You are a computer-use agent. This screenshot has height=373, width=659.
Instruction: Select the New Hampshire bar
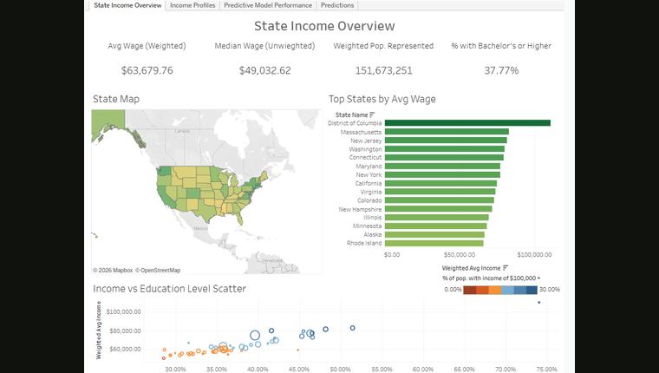click(438, 209)
